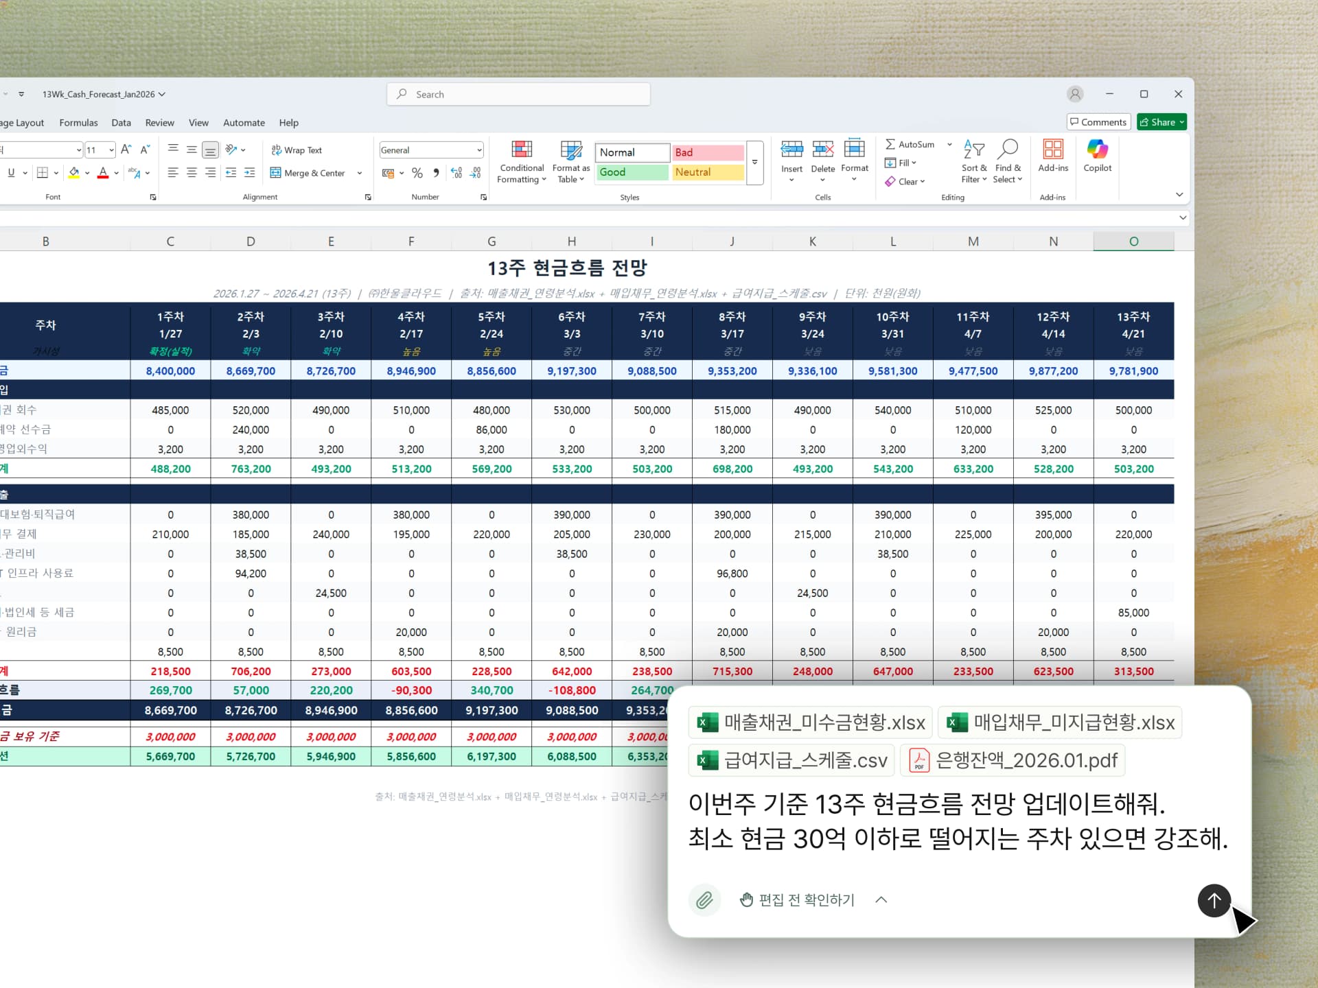This screenshot has width=1318, height=988.
Task: Open the Automate tab
Action: click(244, 123)
